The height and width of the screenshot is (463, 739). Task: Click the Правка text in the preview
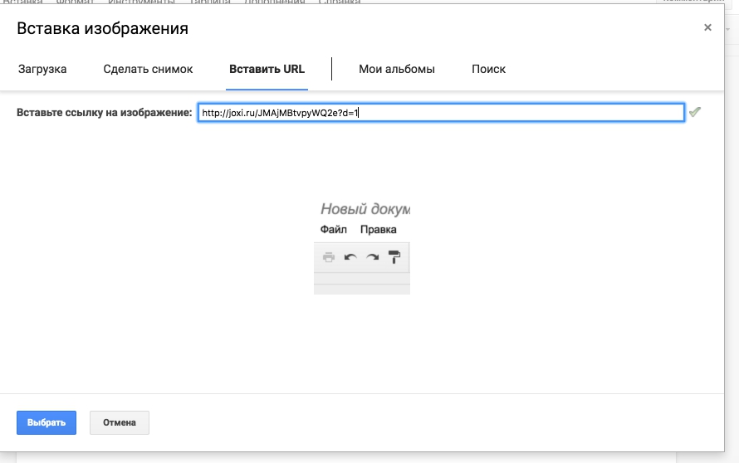[378, 229]
